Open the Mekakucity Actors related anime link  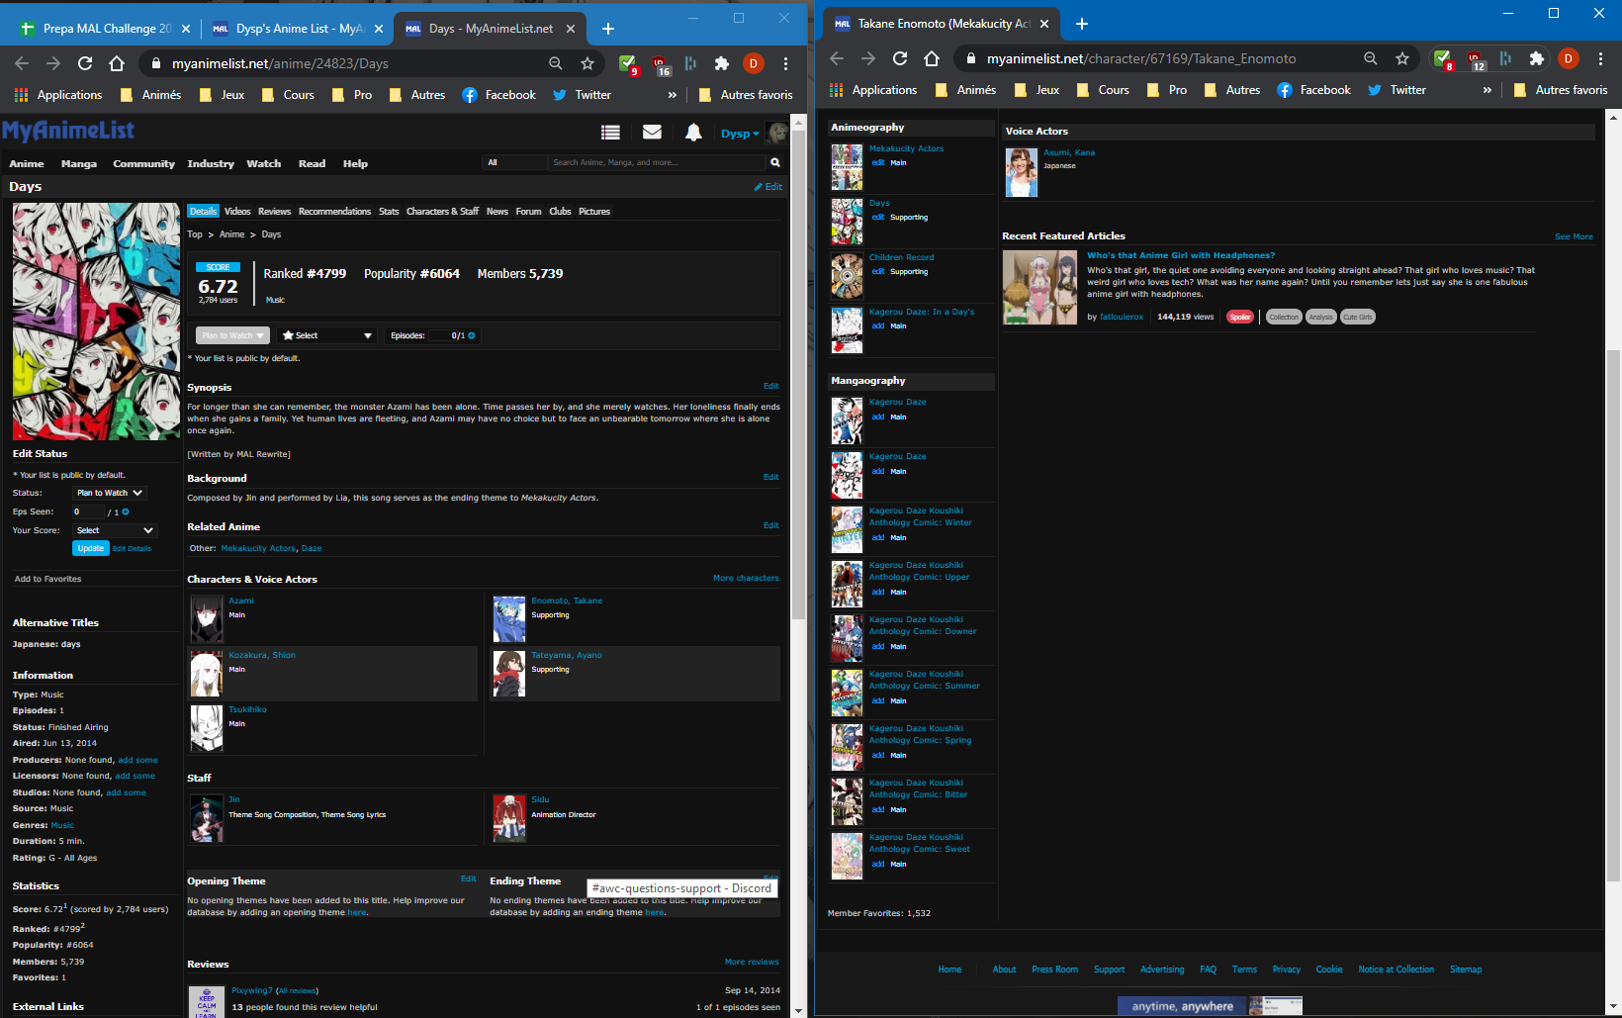coord(257,548)
